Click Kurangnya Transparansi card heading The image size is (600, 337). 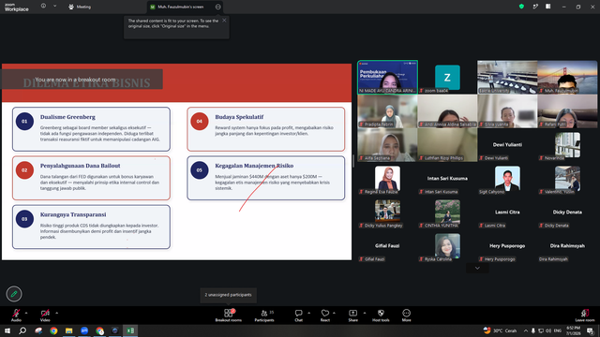pos(73,214)
